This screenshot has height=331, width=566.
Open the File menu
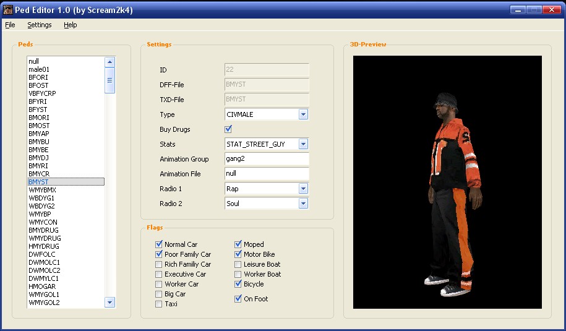coord(10,25)
